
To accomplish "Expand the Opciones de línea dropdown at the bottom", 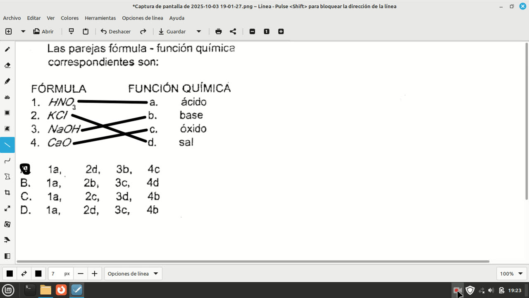I will [x=133, y=274].
